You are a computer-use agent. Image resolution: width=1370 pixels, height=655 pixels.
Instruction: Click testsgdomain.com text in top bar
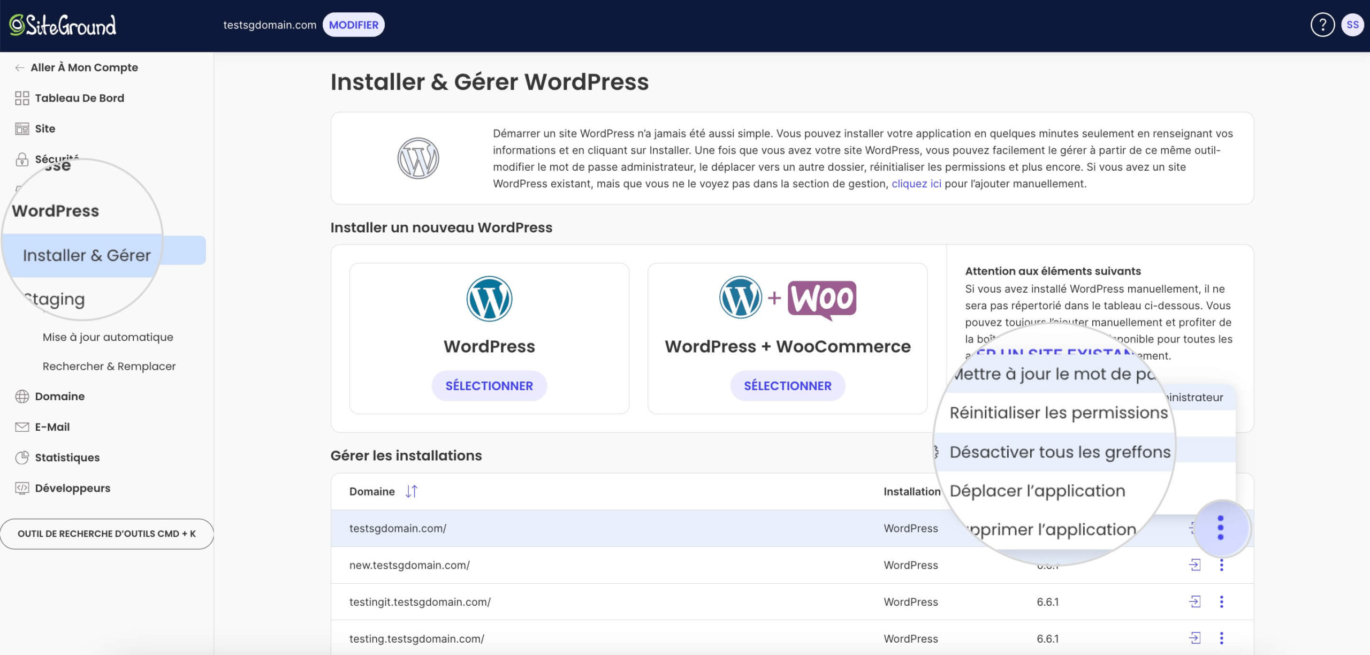point(270,25)
